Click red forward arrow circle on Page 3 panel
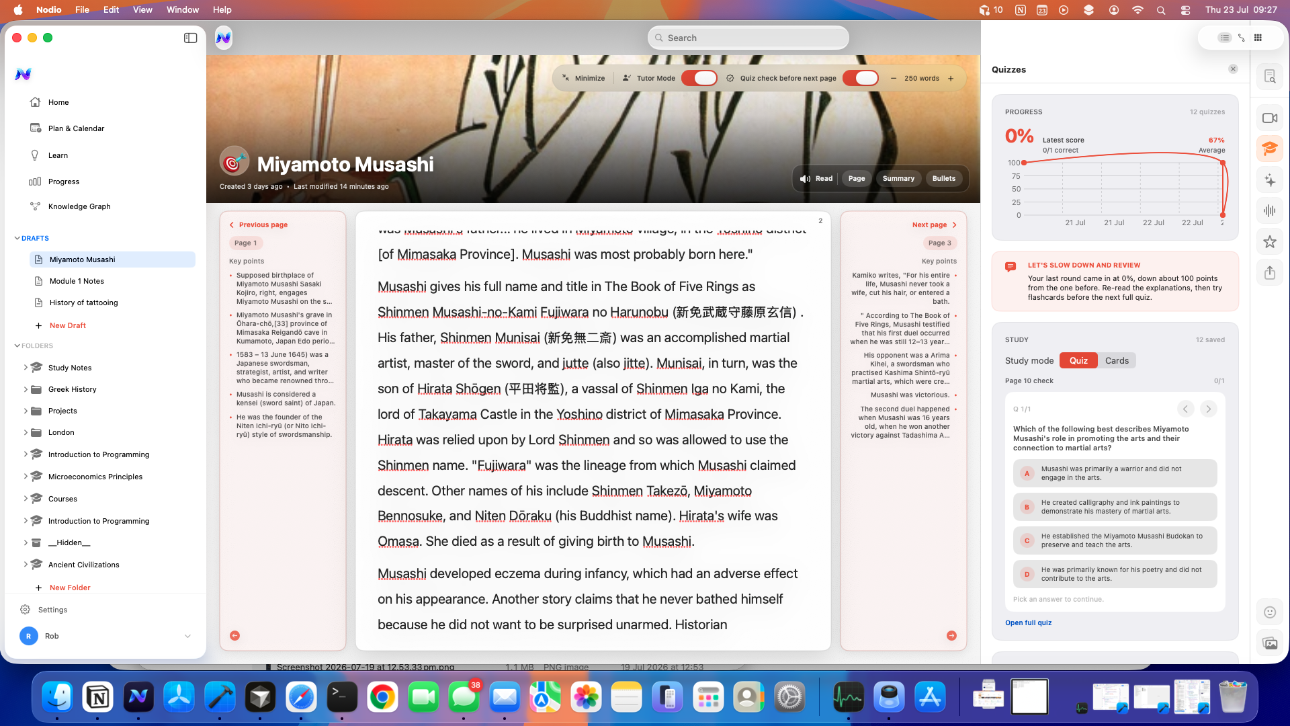 tap(951, 635)
